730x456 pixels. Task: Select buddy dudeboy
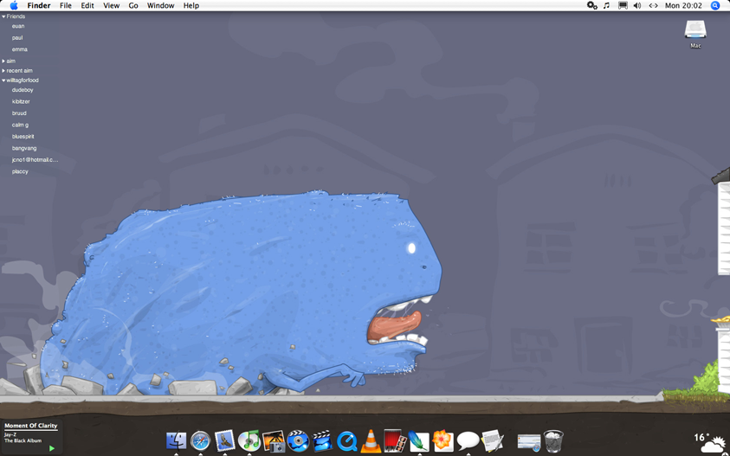click(23, 90)
